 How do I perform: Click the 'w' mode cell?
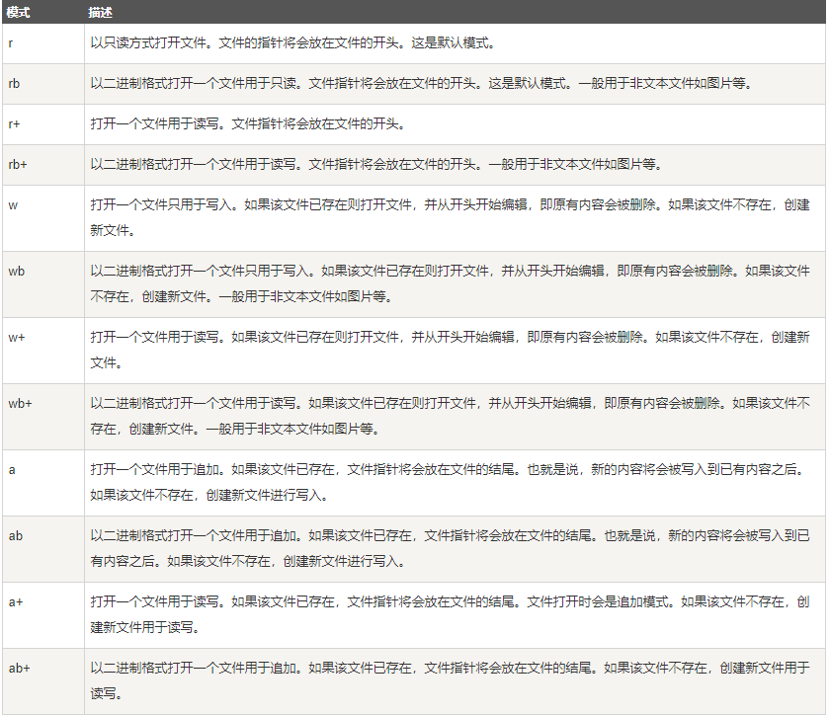click(43, 218)
